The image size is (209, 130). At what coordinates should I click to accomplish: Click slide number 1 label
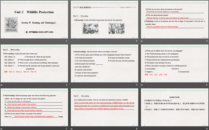(x=66, y=41)
